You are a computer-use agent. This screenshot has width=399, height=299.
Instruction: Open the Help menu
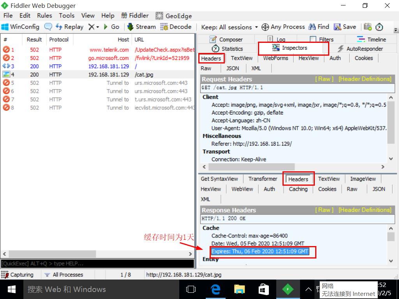(108, 16)
